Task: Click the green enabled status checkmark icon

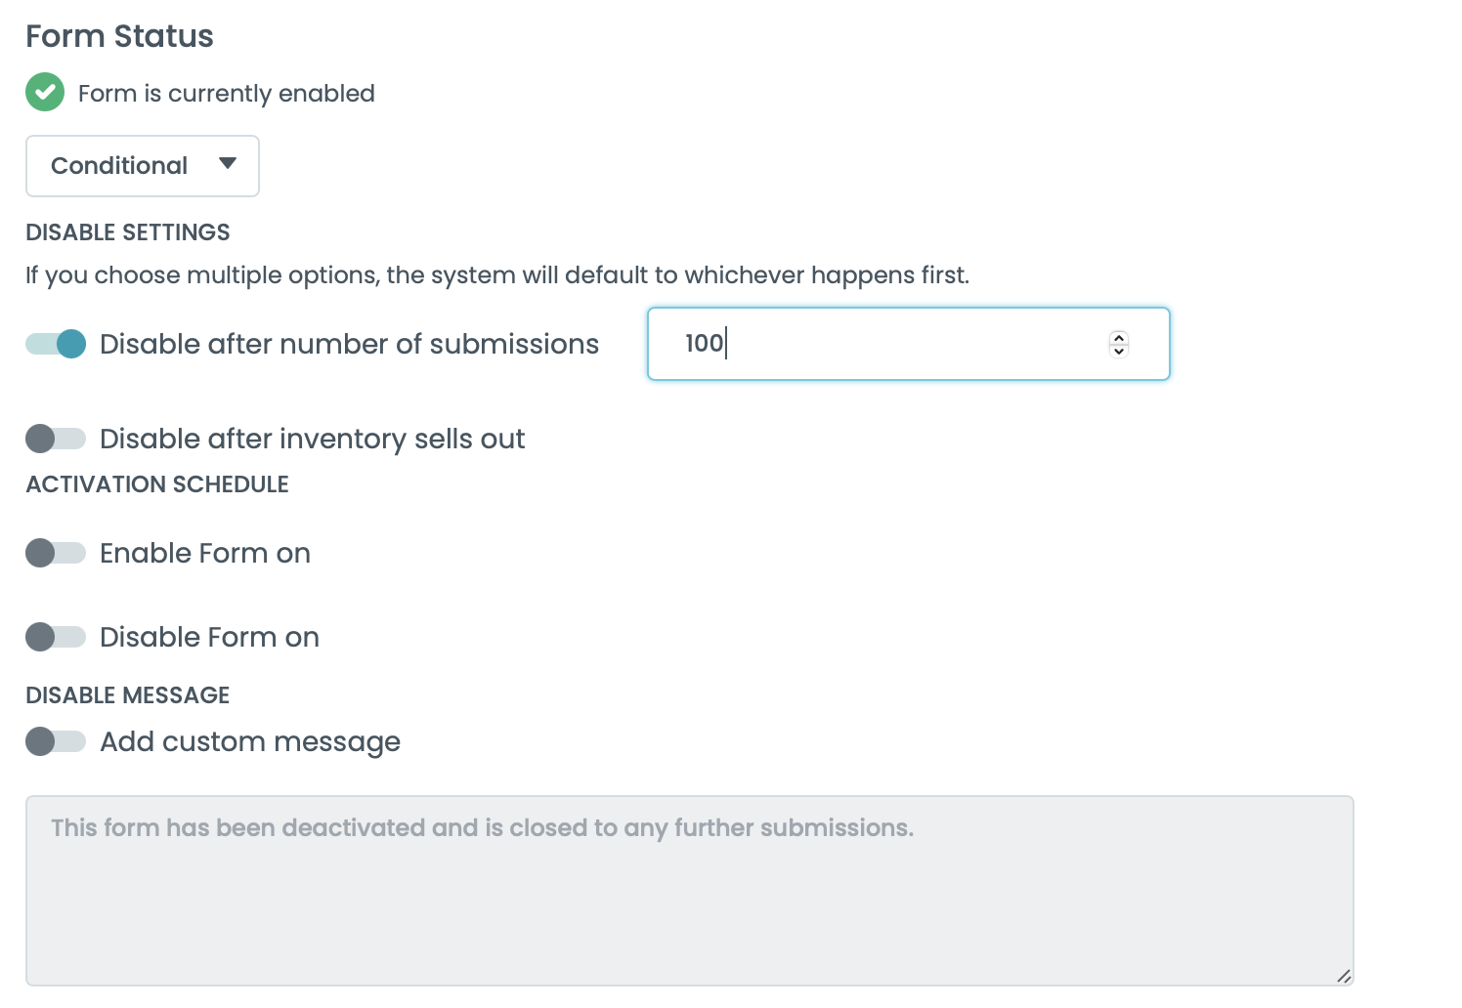Action: click(44, 92)
